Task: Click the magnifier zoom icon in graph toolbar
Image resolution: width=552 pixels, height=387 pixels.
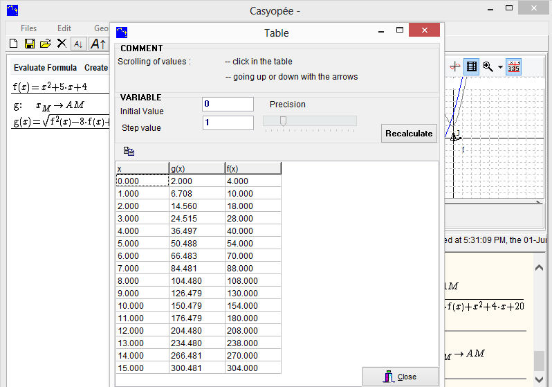Action: coord(488,66)
